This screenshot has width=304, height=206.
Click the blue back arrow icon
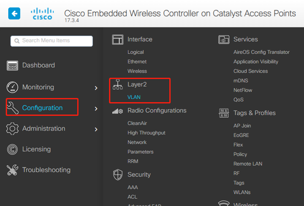(x=14, y=13)
